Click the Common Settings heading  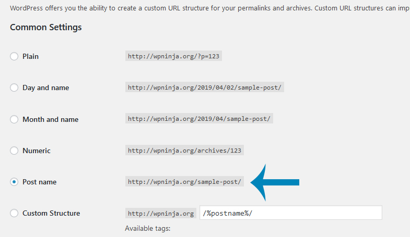[46, 27]
